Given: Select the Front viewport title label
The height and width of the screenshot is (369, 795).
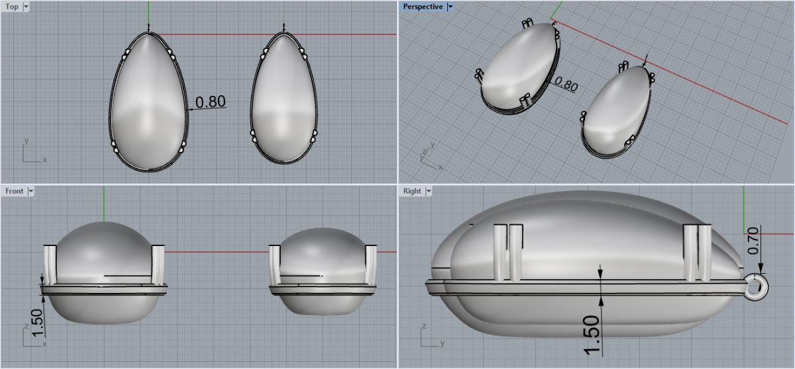Looking at the screenshot, I should (x=14, y=191).
